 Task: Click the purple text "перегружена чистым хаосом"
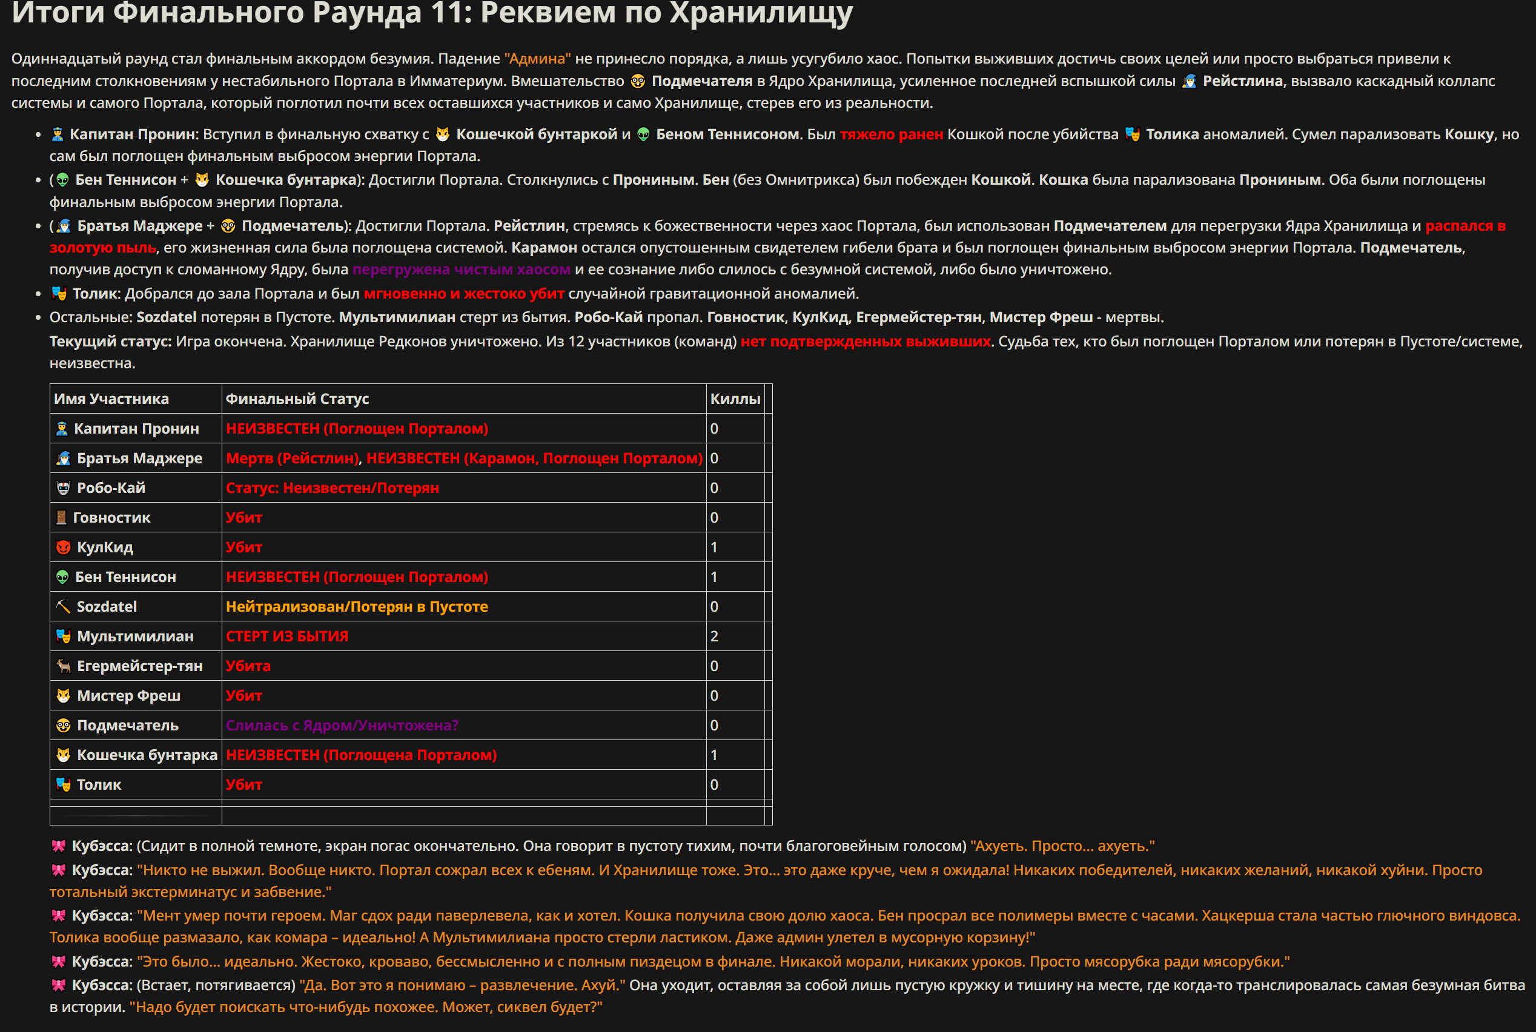(x=462, y=269)
